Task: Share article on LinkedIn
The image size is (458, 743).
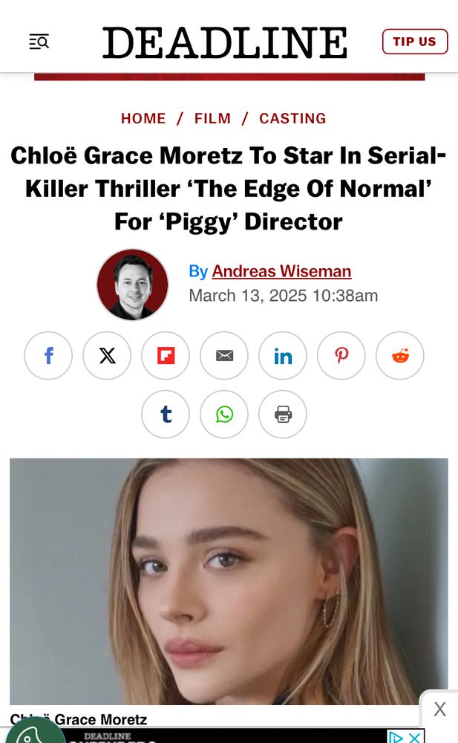Action: pyautogui.click(x=283, y=356)
